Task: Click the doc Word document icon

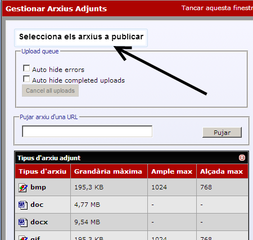Action: coord(23,205)
